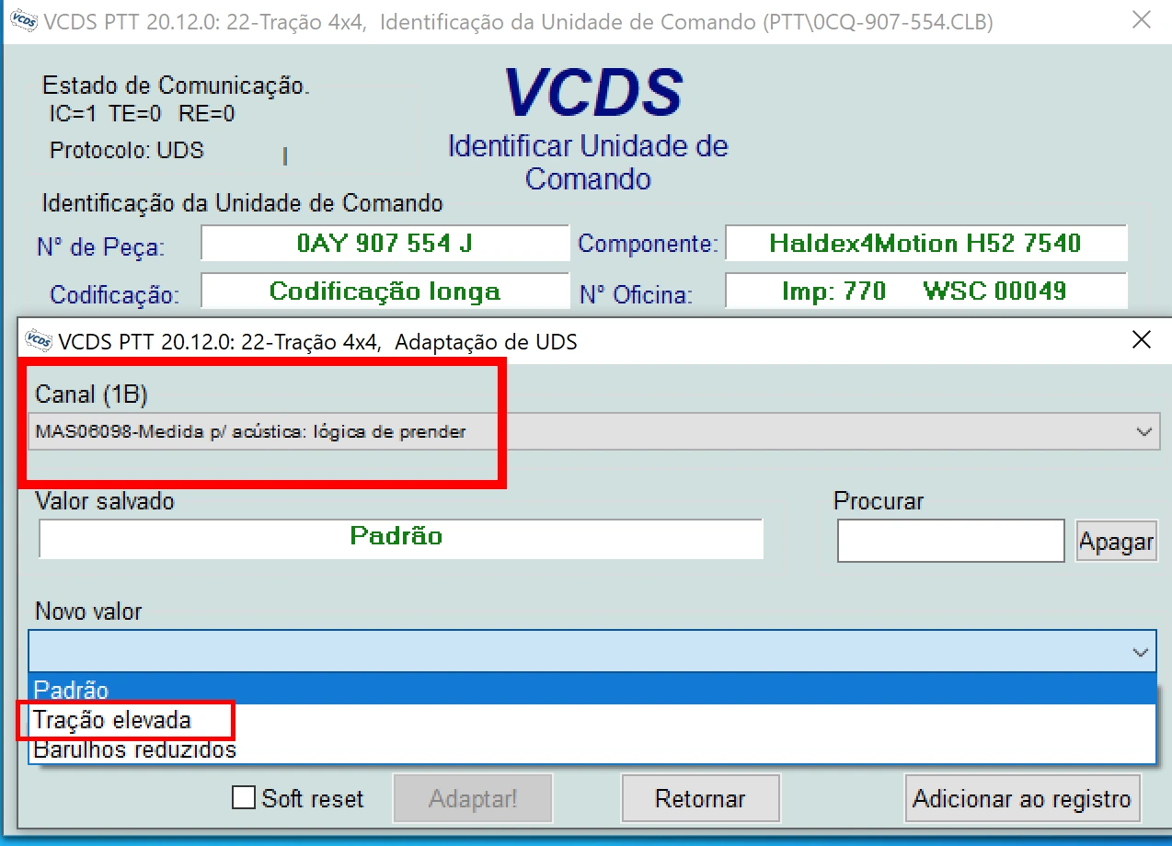Open the Canal (1B) channel dropdown
The image size is (1172, 846).
pyautogui.click(x=589, y=431)
